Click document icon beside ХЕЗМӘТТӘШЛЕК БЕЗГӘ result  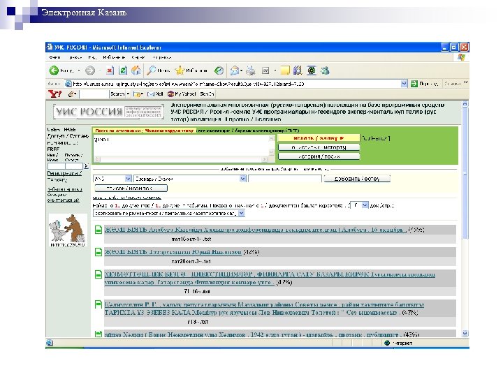[99, 274]
